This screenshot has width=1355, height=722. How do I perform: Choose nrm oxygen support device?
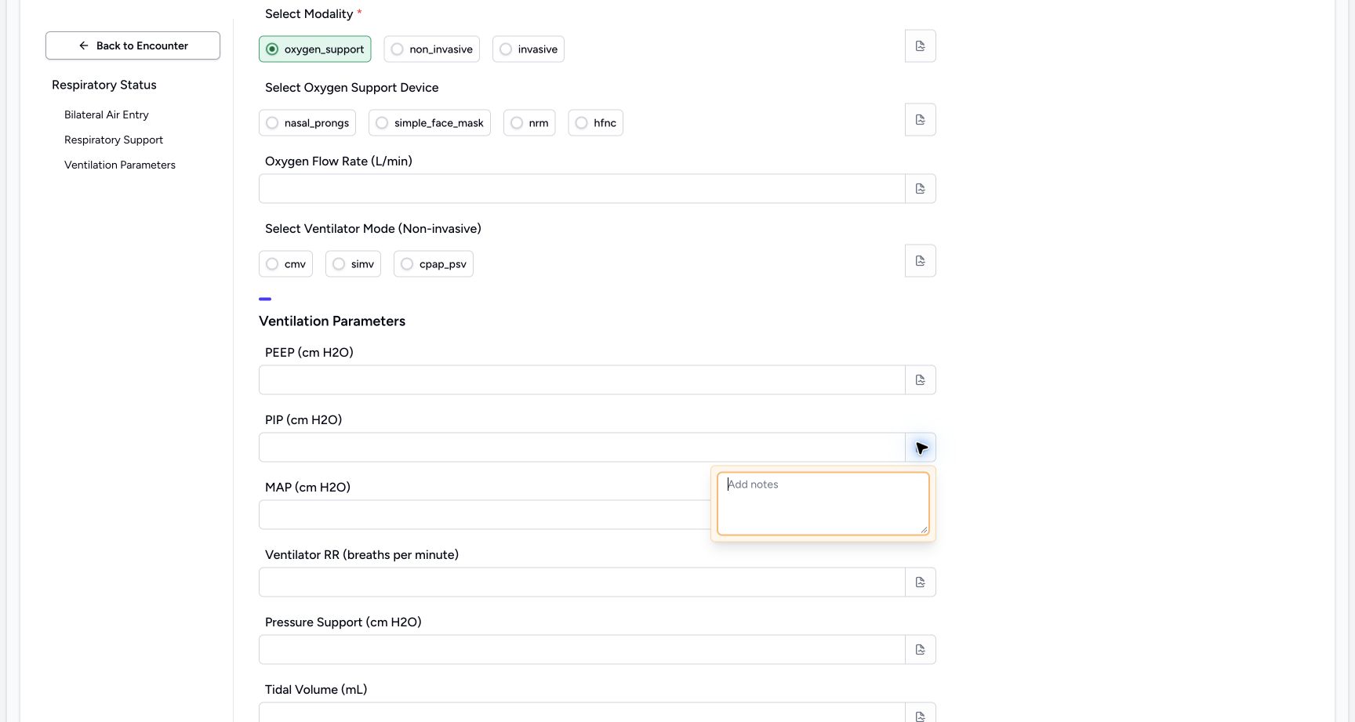tap(529, 123)
